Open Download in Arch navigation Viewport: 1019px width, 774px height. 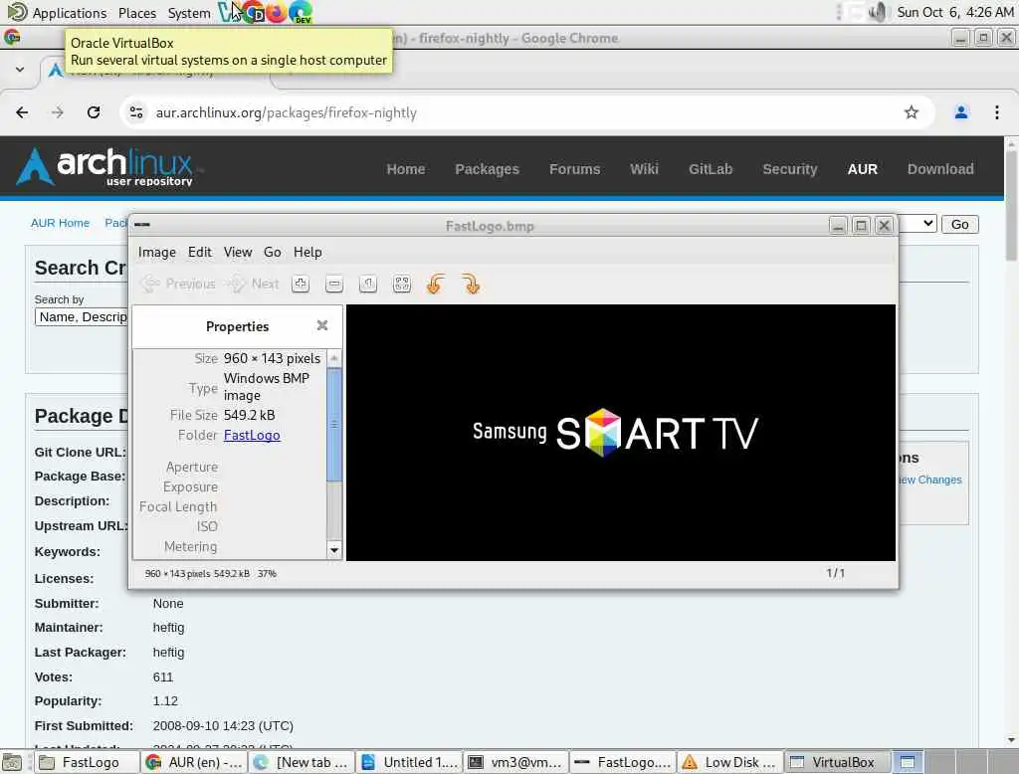(x=940, y=169)
